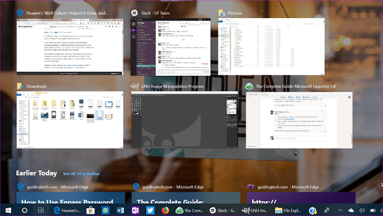Open Microsoft Store from the taskbar
The image size is (383, 216).
[90, 210]
